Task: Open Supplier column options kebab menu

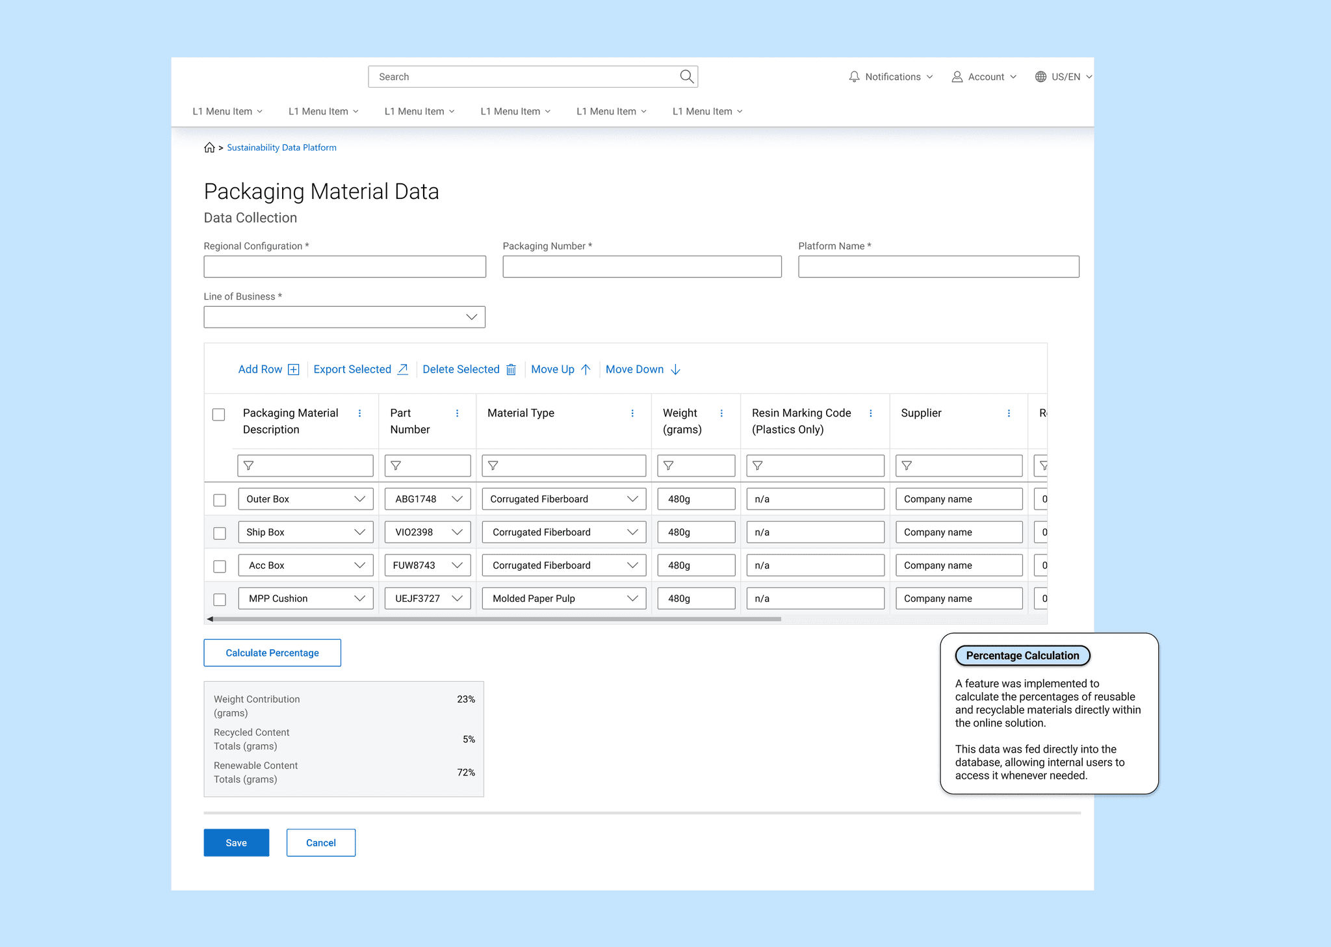Action: (x=1009, y=413)
